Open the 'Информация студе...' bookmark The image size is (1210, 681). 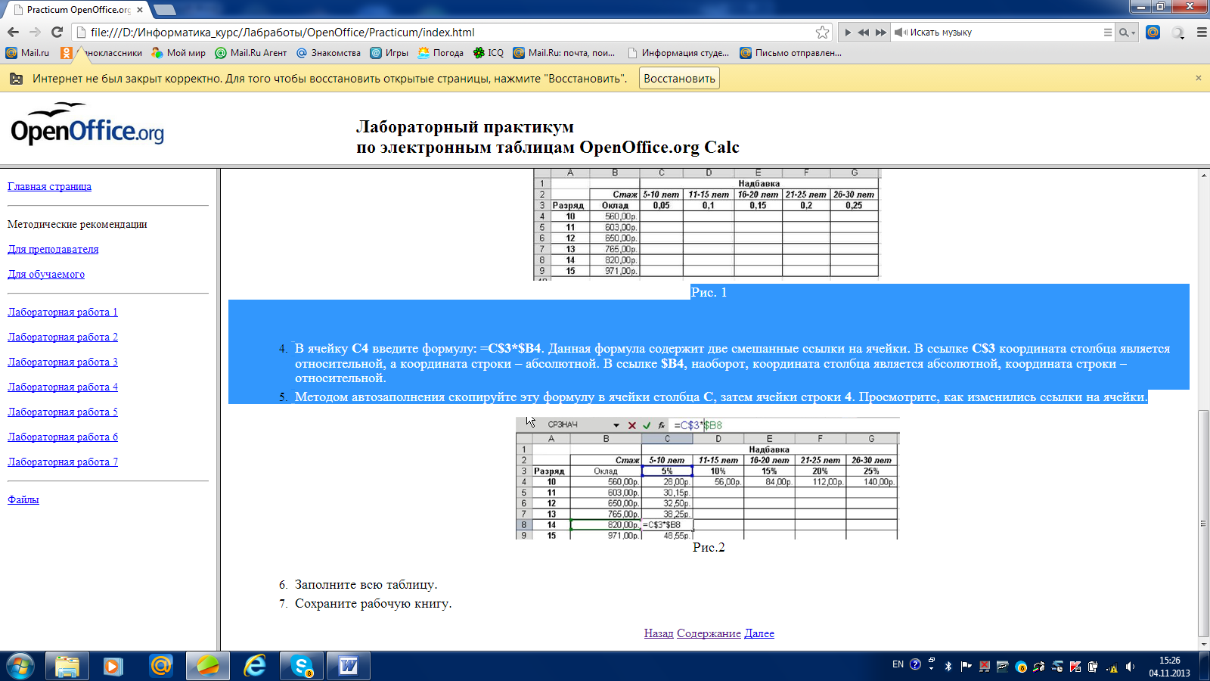pyautogui.click(x=678, y=53)
